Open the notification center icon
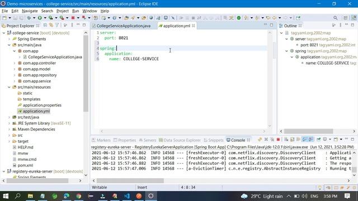 (347, 196)
